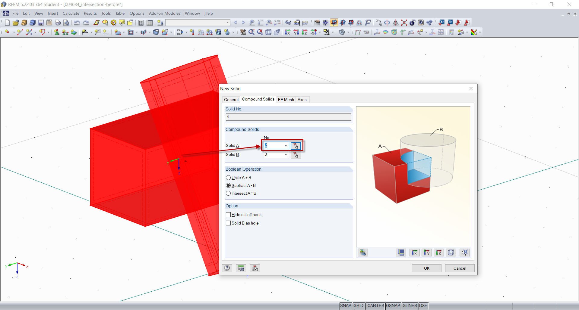Confirm the solid with OK
This screenshot has width=579, height=310.
(426, 268)
